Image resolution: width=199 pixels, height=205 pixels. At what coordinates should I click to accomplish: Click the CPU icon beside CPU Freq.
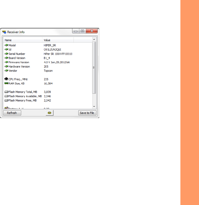click(6, 79)
